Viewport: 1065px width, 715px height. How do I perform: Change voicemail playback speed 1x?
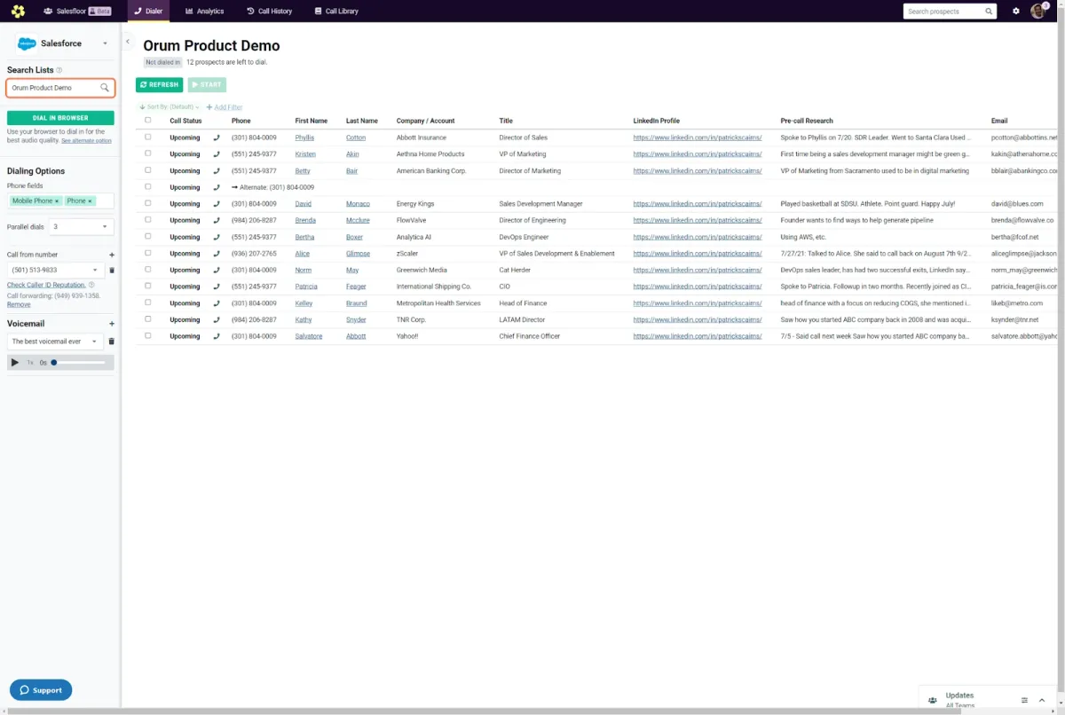(x=30, y=362)
